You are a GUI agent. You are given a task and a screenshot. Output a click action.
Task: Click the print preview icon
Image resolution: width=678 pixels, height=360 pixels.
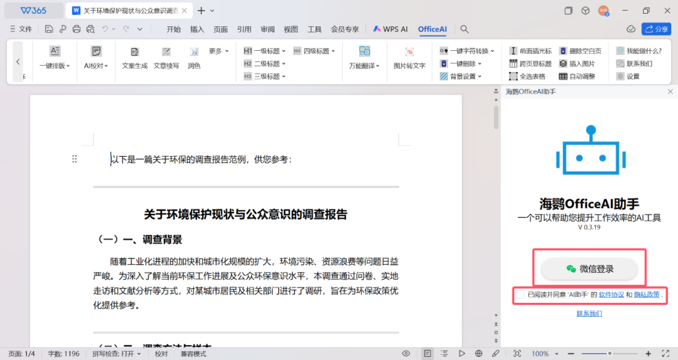pos(90,29)
